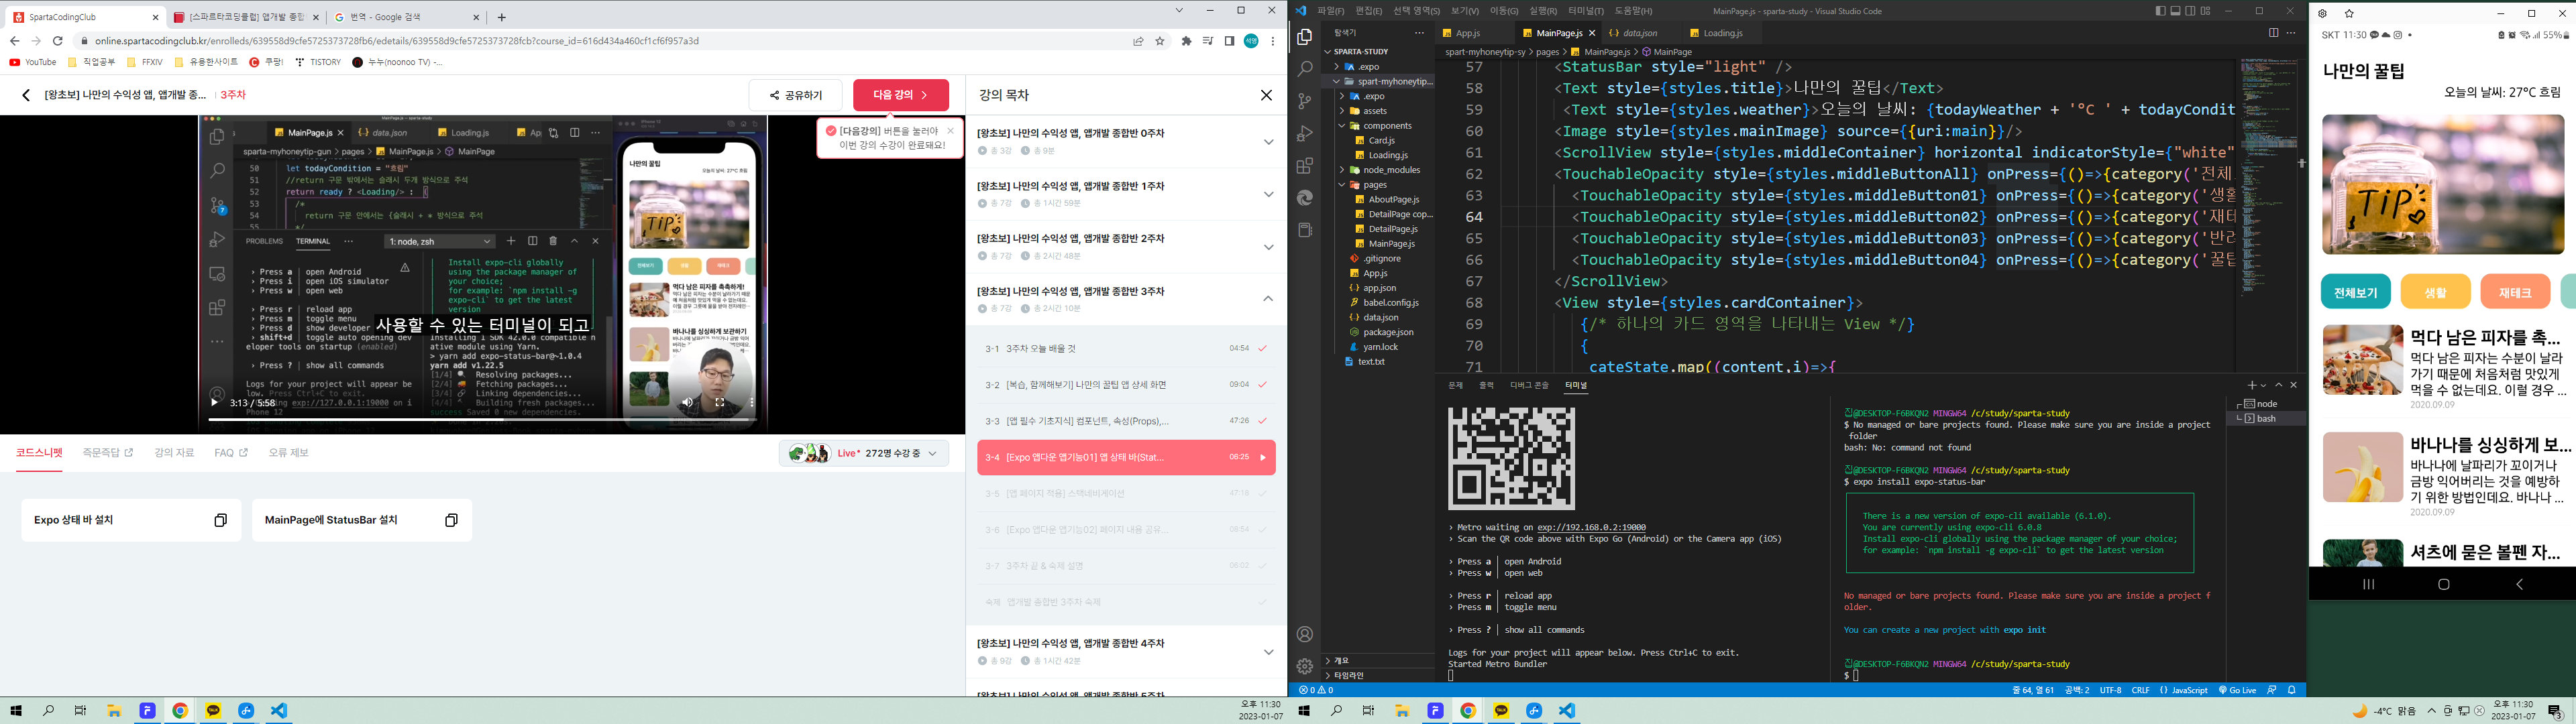The height and width of the screenshot is (724, 2576).
Task: Open a new Chrome tab
Action: click(x=502, y=17)
